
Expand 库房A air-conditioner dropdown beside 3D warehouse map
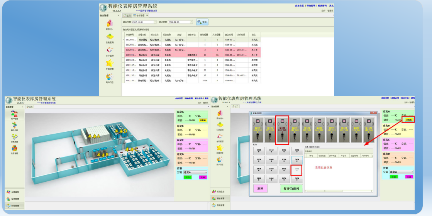pyautogui.click(x=205, y=172)
